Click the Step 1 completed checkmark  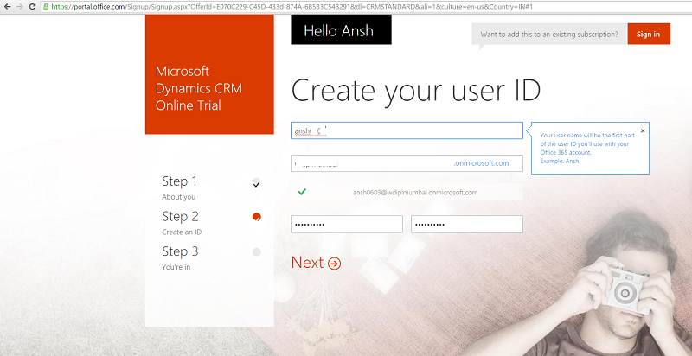point(256,183)
